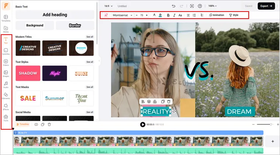See all Text Styles

[x=90, y=62]
